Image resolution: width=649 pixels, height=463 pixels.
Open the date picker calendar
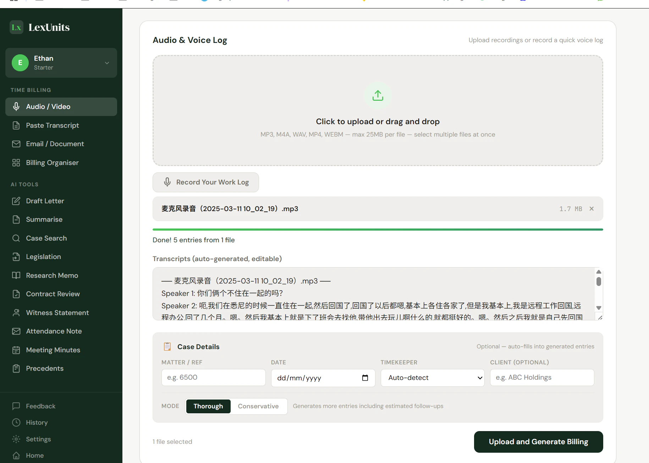pyautogui.click(x=365, y=378)
